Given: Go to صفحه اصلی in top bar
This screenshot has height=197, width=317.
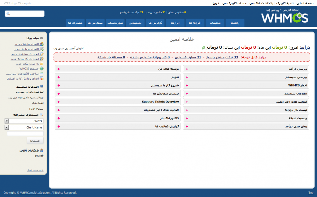Looking at the screenshot, I should coord(305,3).
